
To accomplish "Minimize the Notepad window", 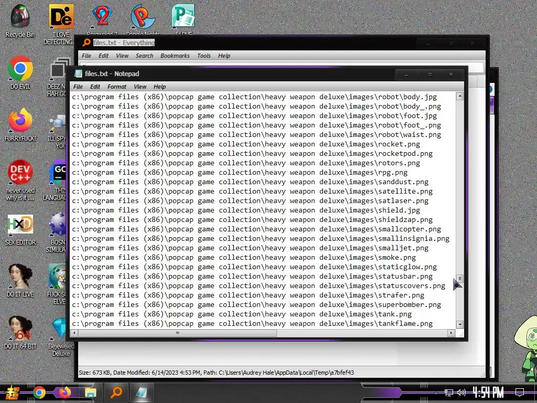I will (x=406, y=74).
